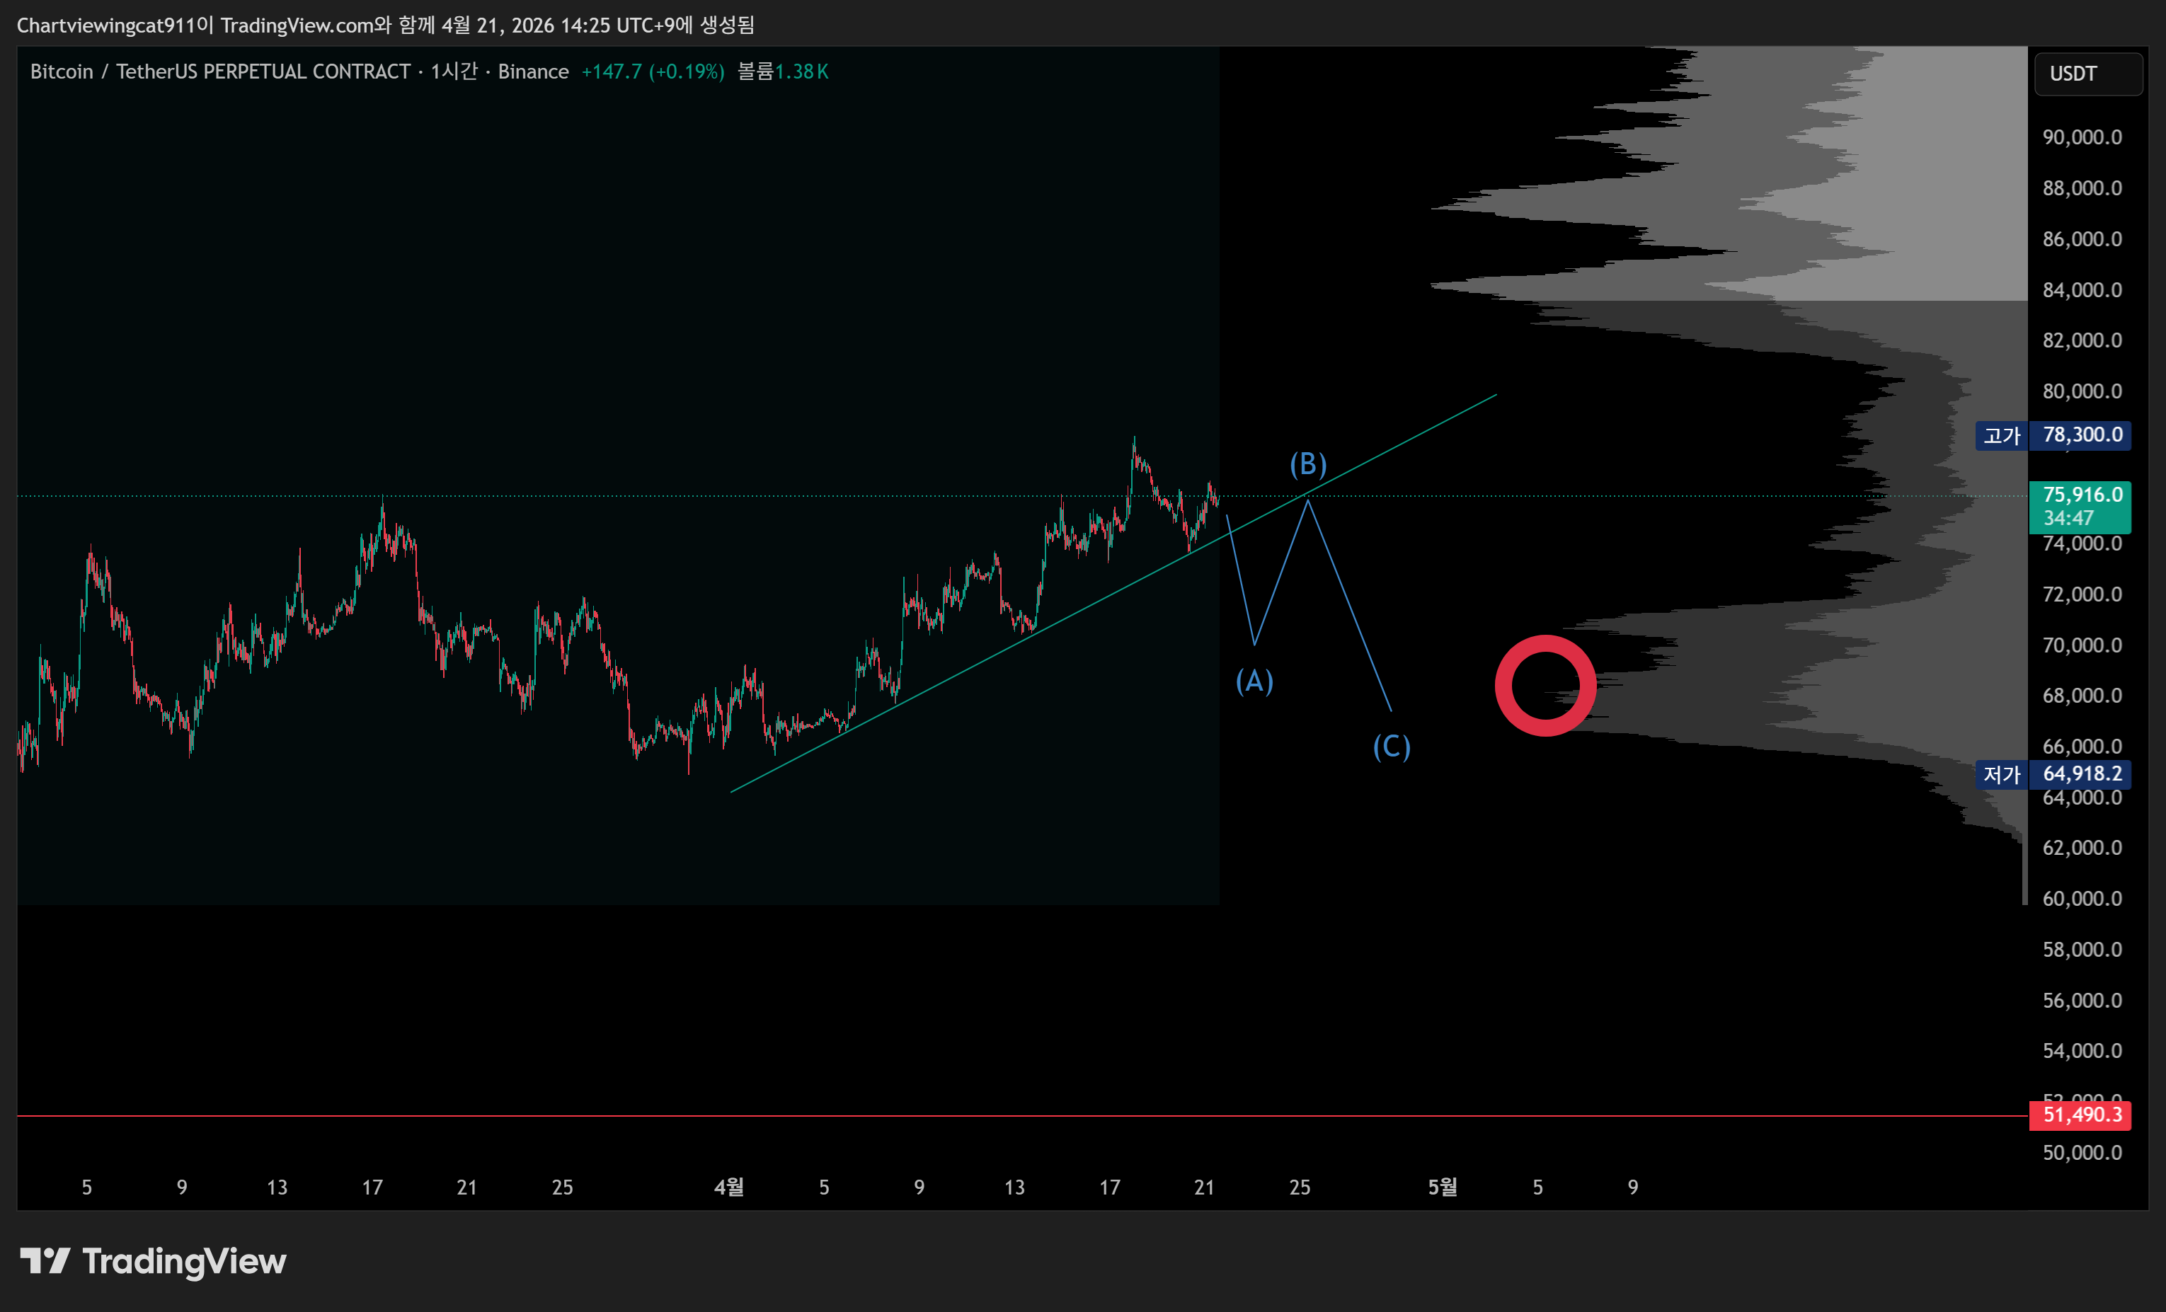Click the TradingView logo icon

click(x=45, y=1261)
